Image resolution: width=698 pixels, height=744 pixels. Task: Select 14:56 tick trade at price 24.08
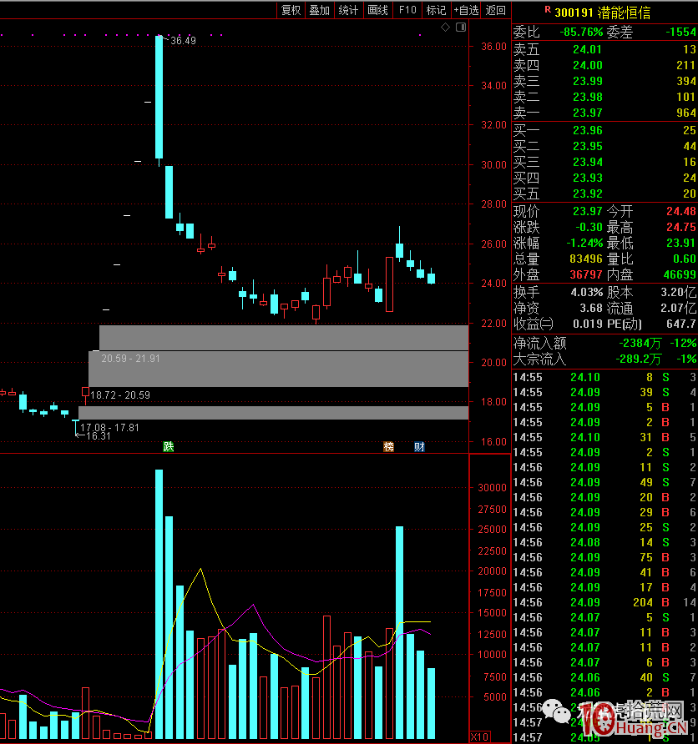click(x=605, y=542)
